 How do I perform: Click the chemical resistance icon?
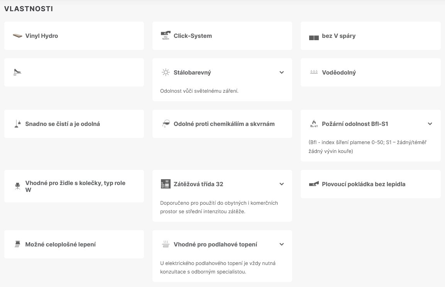166,124
